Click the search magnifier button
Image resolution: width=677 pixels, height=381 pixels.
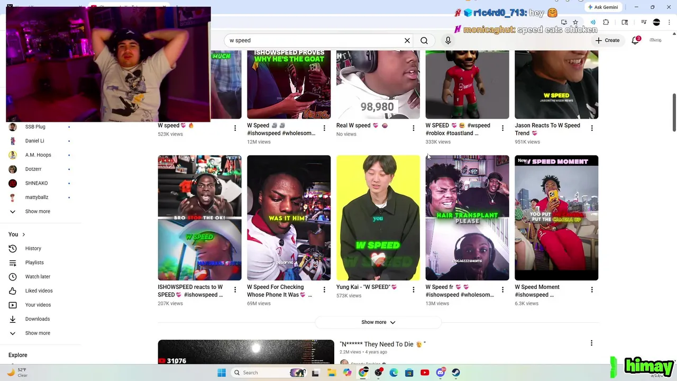click(x=424, y=40)
